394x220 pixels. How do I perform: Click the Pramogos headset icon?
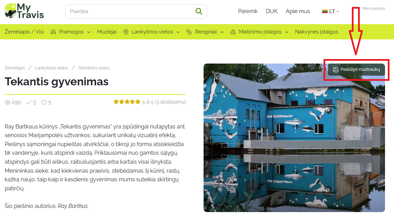(x=53, y=32)
